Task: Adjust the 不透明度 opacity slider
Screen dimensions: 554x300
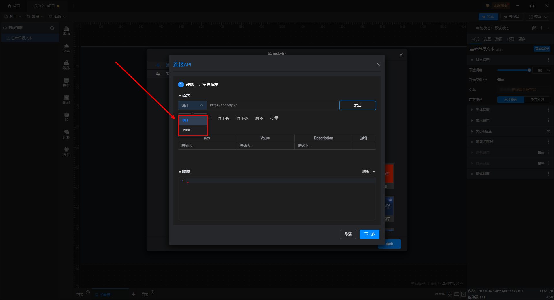Action: pos(514,70)
